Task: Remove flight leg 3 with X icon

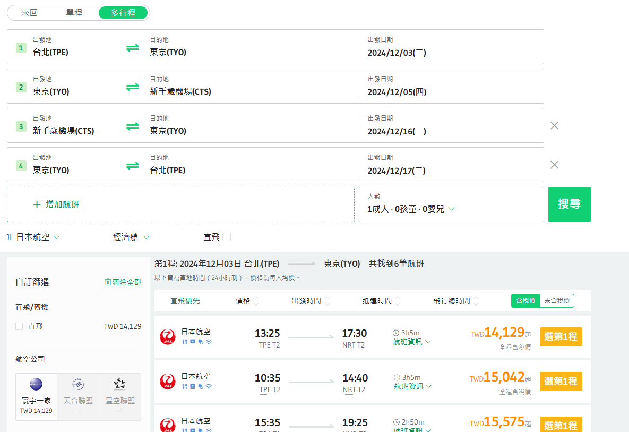Action: [x=554, y=125]
